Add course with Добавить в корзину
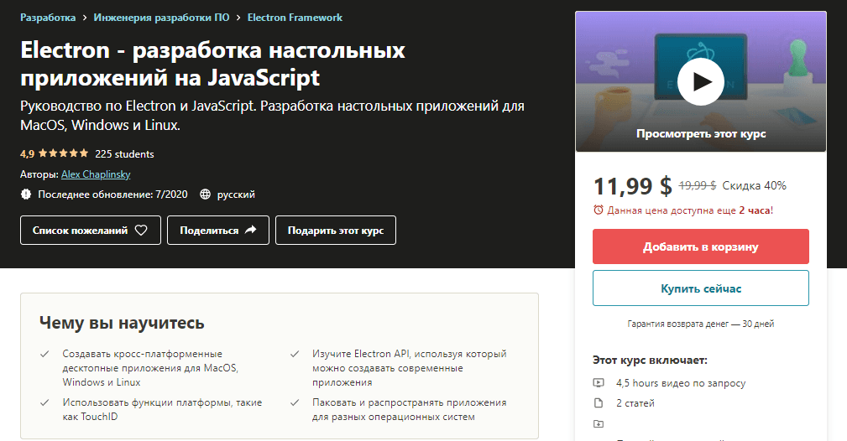The width and height of the screenshot is (847, 441). 701,246
